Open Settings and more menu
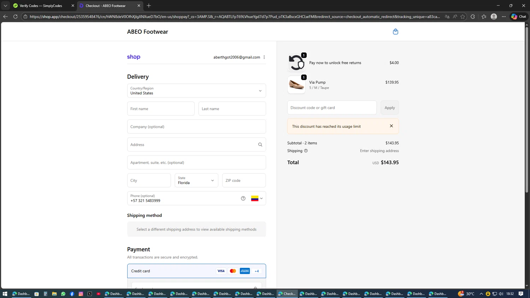Viewport: 530px width, 298px height. 504,17
